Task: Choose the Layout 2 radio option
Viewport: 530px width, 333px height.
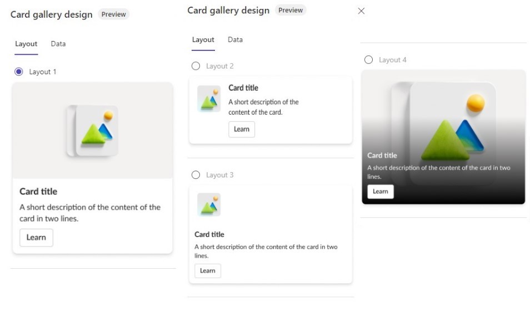Action: (196, 66)
